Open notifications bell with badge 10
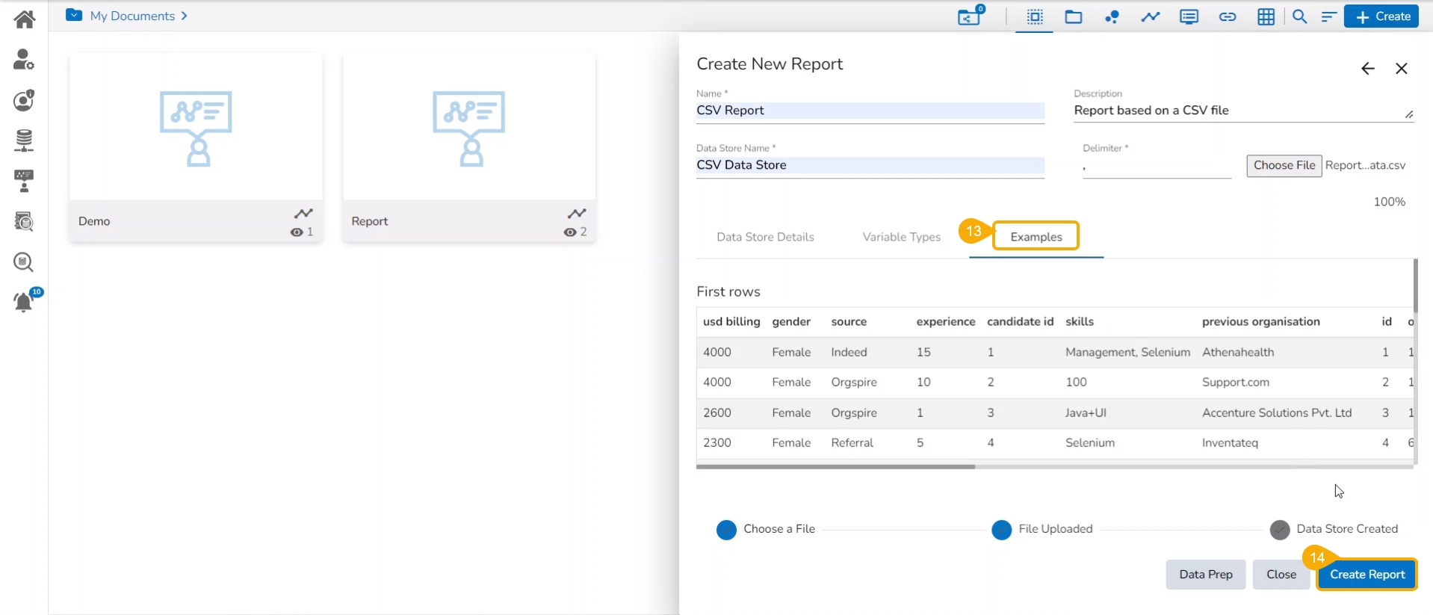This screenshot has width=1433, height=615. click(x=24, y=302)
